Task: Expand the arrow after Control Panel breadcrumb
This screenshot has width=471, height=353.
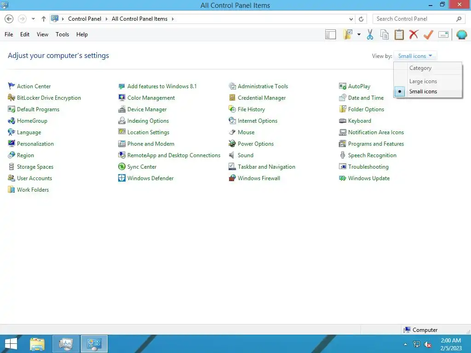Action: coord(106,19)
